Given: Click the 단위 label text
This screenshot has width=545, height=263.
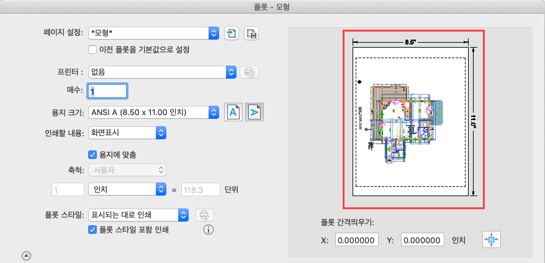Looking at the screenshot, I should click(232, 190).
